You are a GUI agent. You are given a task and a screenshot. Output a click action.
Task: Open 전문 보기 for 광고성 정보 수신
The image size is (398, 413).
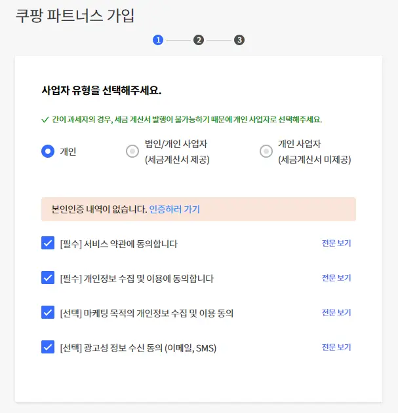point(336,348)
